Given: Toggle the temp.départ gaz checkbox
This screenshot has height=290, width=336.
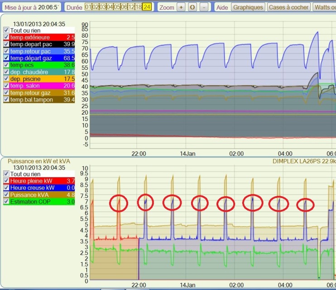Looking at the screenshot, I should (6, 58).
